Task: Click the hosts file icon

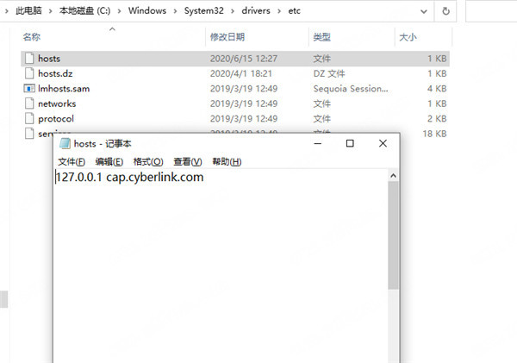Action: tap(29, 58)
